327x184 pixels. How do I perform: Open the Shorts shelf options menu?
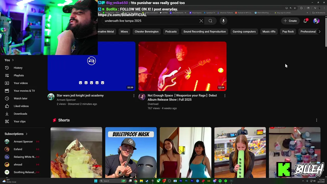[x=317, y=120]
